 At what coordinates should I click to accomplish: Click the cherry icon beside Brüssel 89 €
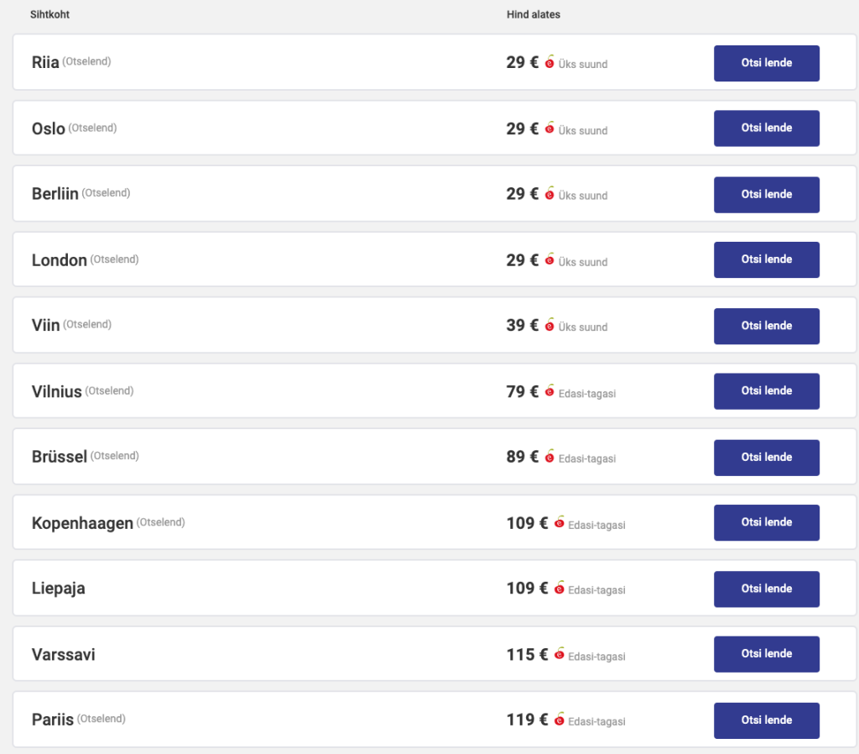(549, 457)
